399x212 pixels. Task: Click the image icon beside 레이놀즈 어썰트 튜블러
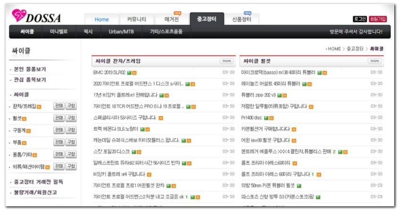[x=305, y=84]
